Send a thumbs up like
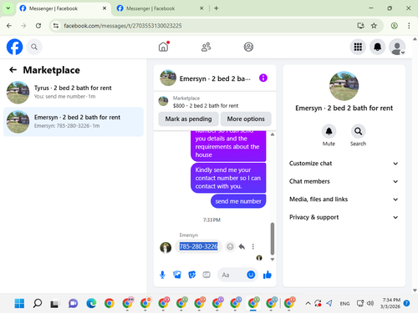This screenshot has height=313, width=418. 268,275
